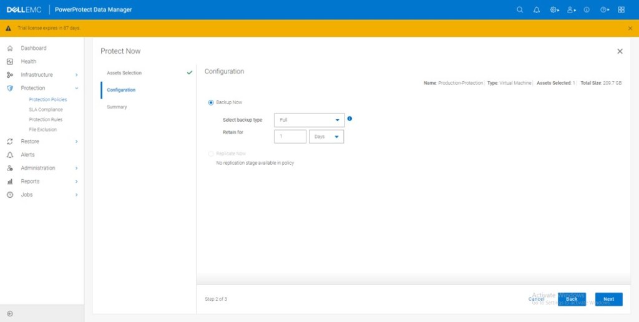This screenshot has width=639, height=322.
Task: Open the apps grid icon
Action: (621, 10)
